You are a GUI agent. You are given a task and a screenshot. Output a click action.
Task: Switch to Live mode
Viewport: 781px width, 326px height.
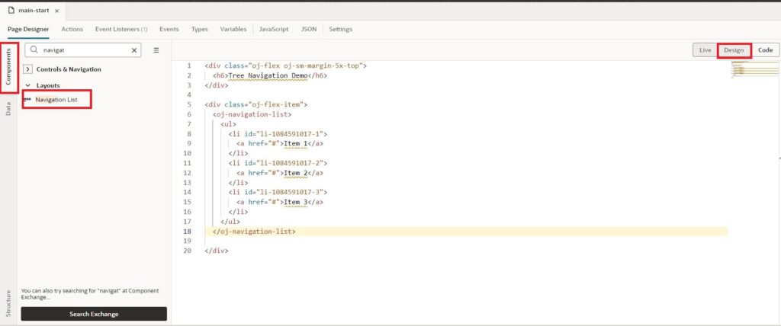coord(705,50)
